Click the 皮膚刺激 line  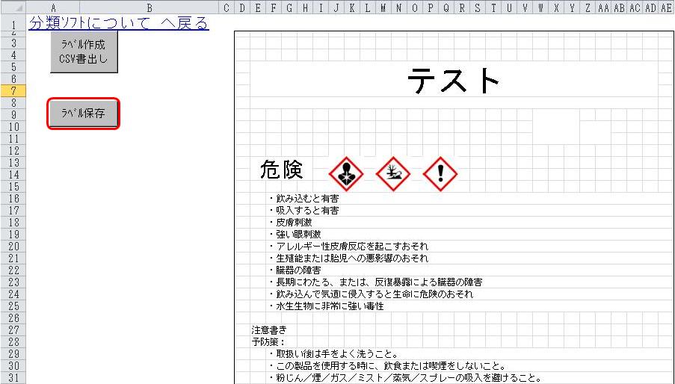coord(291,223)
